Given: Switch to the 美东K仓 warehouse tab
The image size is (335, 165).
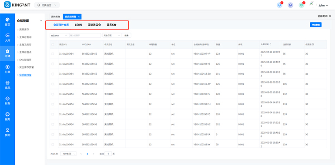Looking at the screenshot, I should point(111,25).
